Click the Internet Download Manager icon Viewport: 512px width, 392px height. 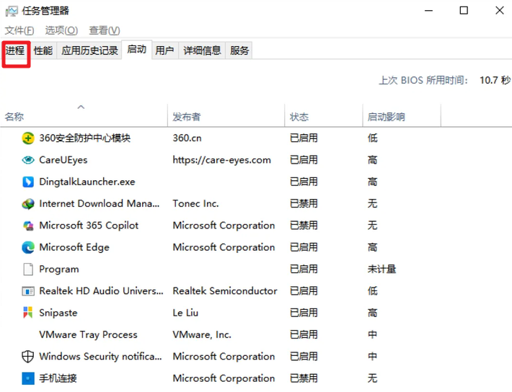pyautogui.click(x=28, y=204)
